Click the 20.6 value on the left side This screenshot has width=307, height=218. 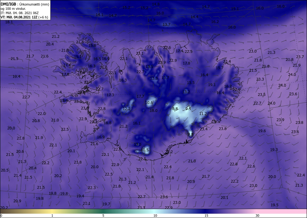point(20,152)
